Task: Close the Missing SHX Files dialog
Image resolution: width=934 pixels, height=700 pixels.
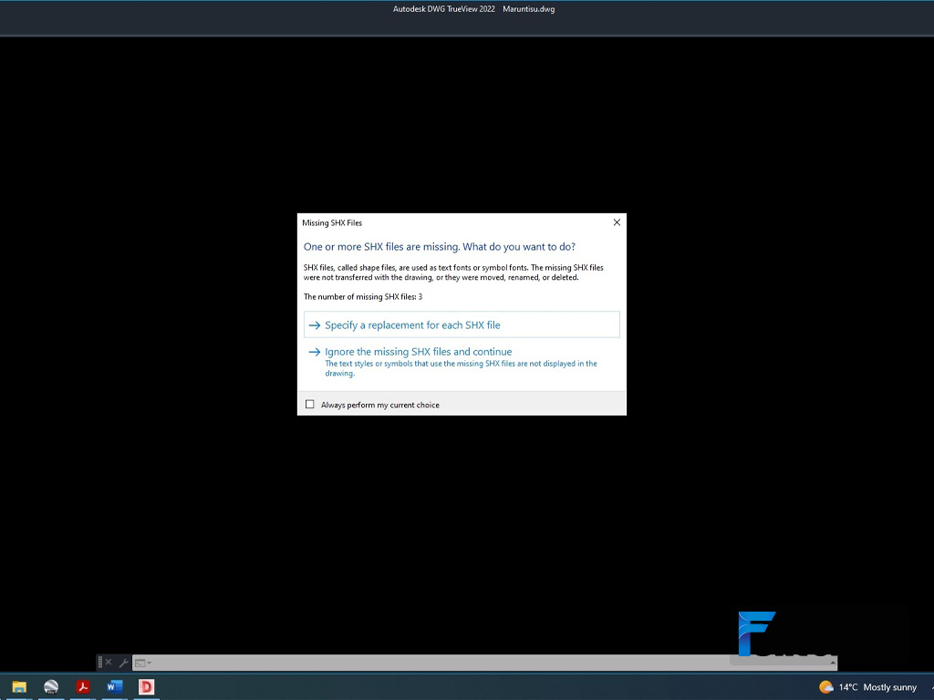Action: (x=617, y=222)
